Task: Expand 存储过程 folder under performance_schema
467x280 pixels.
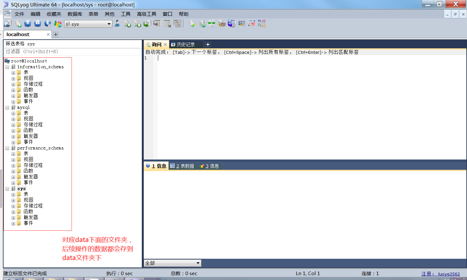Action: click(x=13, y=166)
